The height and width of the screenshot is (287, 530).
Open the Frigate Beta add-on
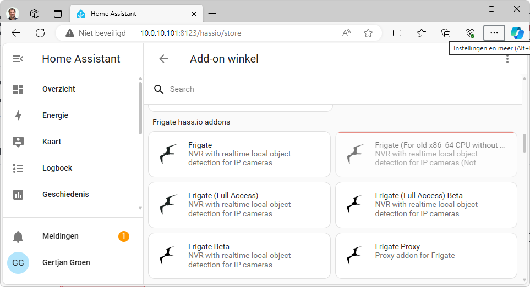click(239, 256)
